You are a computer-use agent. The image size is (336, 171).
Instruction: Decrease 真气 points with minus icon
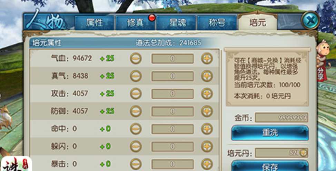point(136,76)
